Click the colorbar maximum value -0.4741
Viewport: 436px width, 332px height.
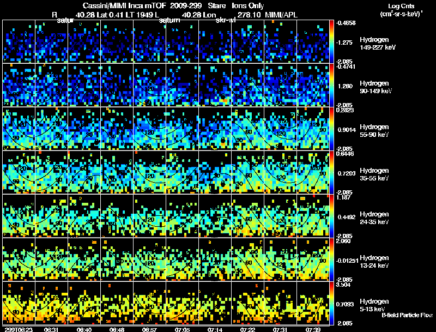tap(346, 67)
